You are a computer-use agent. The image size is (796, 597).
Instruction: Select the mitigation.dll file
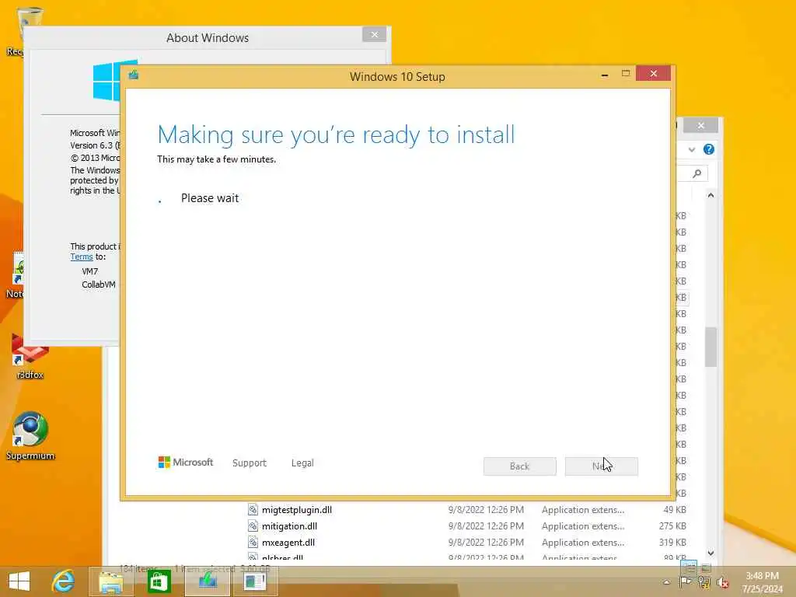point(289,526)
